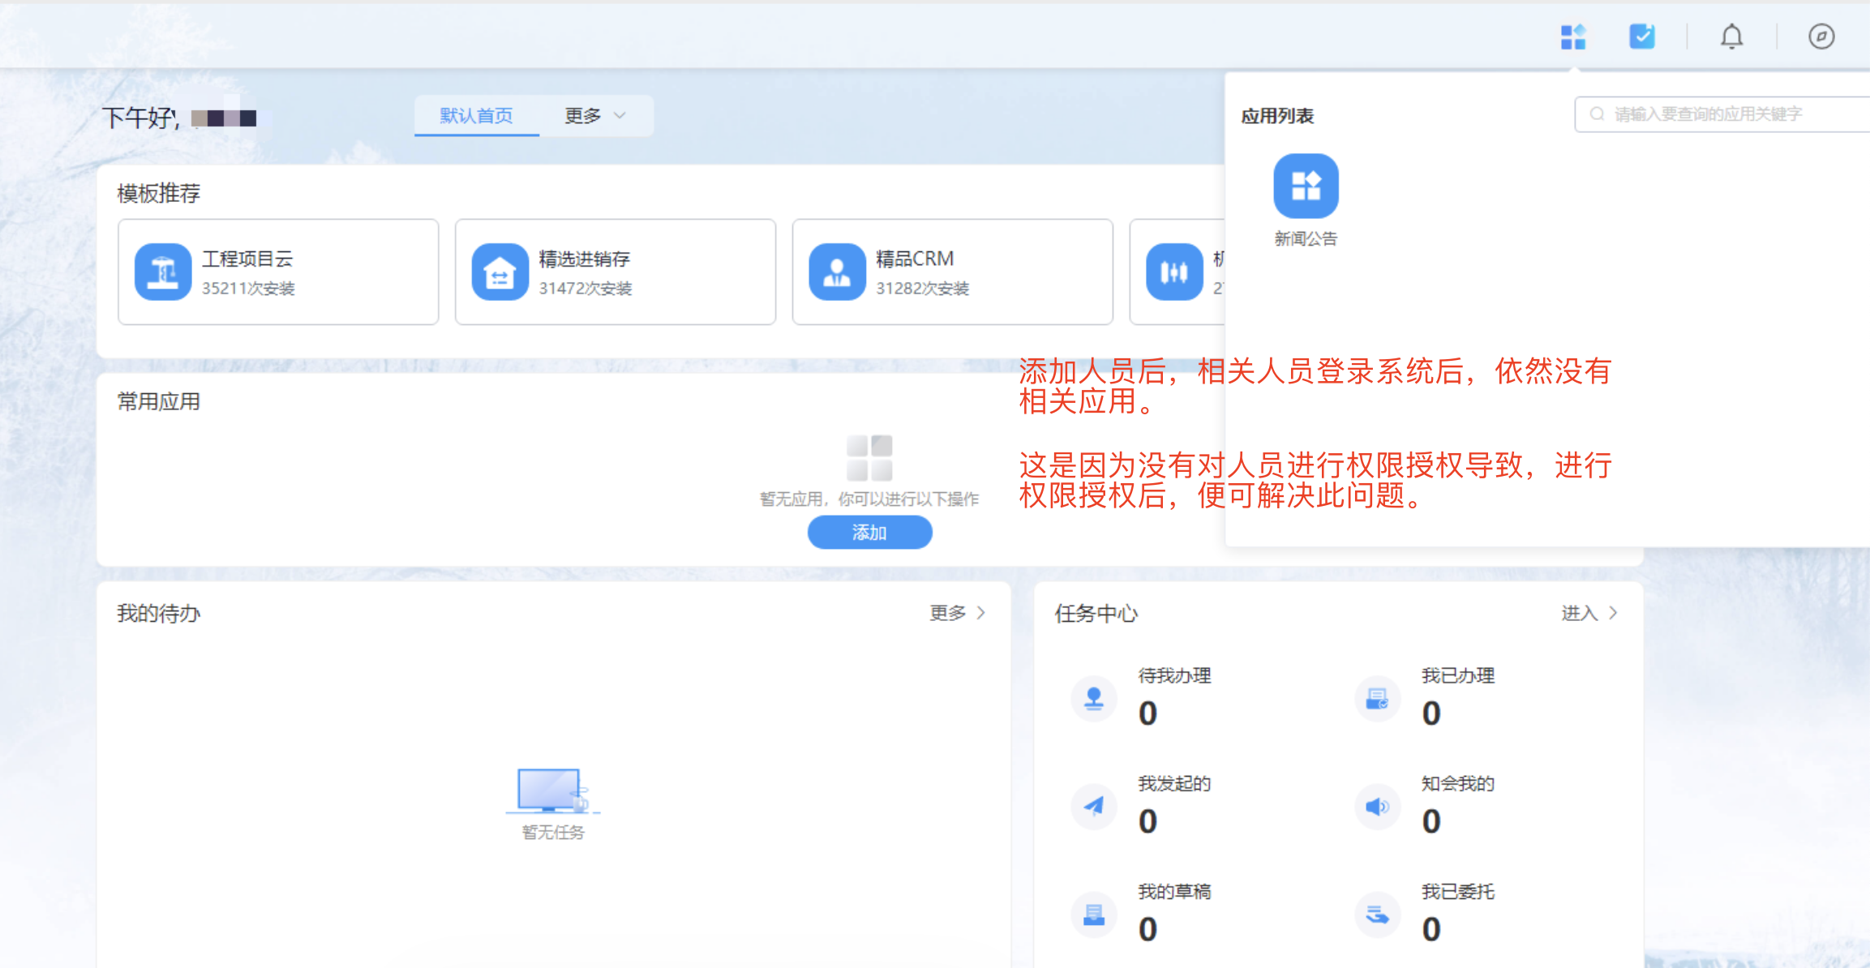The image size is (1870, 968).
Task: Open the 工程项目云 template card title
Action: pyautogui.click(x=247, y=259)
